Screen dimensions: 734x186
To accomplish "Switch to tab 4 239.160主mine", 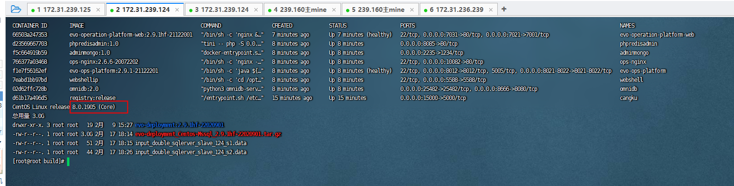I will click(x=301, y=10).
